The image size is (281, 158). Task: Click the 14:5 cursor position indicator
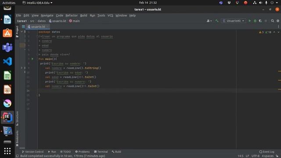pyautogui.click(x=240, y=156)
